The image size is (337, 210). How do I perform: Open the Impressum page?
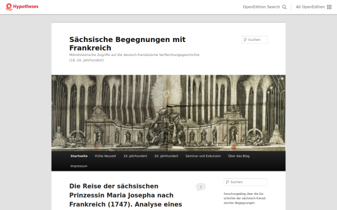coord(79,166)
